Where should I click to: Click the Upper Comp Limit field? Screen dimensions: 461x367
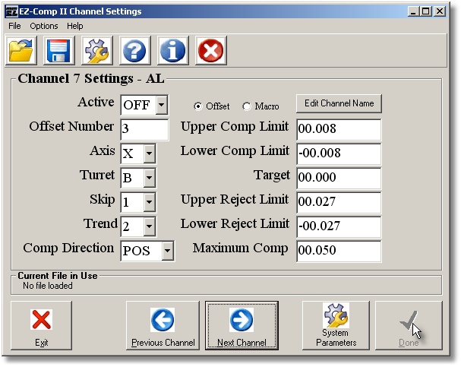(339, 129)
